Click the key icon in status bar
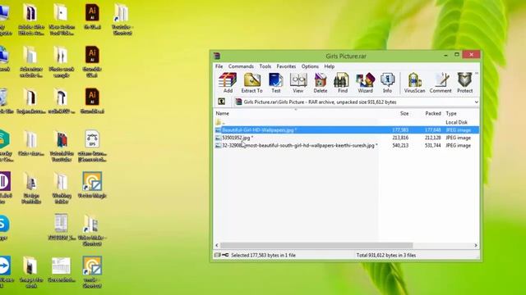526x295 pixels. point(225,255)
